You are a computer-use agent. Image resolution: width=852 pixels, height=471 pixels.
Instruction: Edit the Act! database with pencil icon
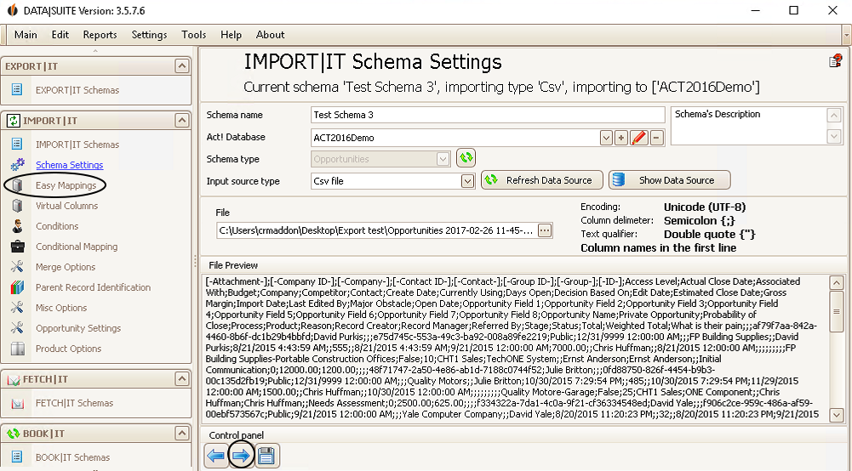tap(639, 138)
